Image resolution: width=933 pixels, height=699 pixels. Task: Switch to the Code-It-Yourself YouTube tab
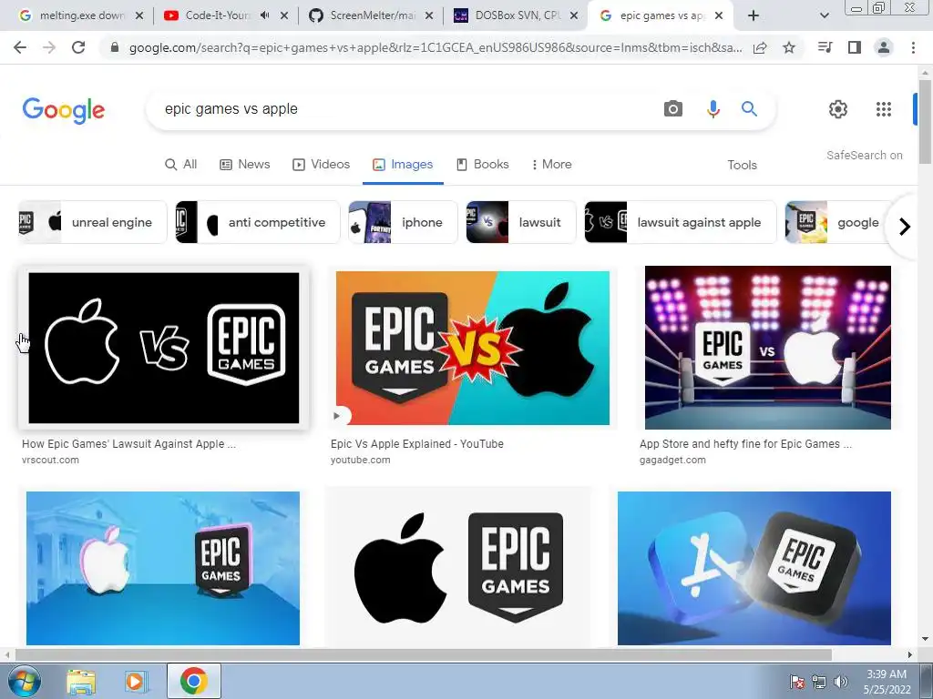click(x=218, y=15)
